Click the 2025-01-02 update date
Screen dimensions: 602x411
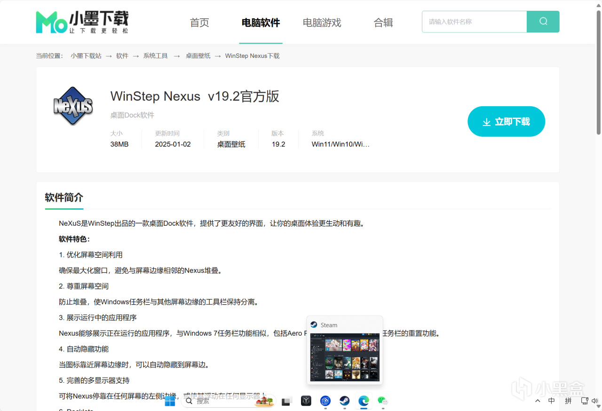[173, 144]
